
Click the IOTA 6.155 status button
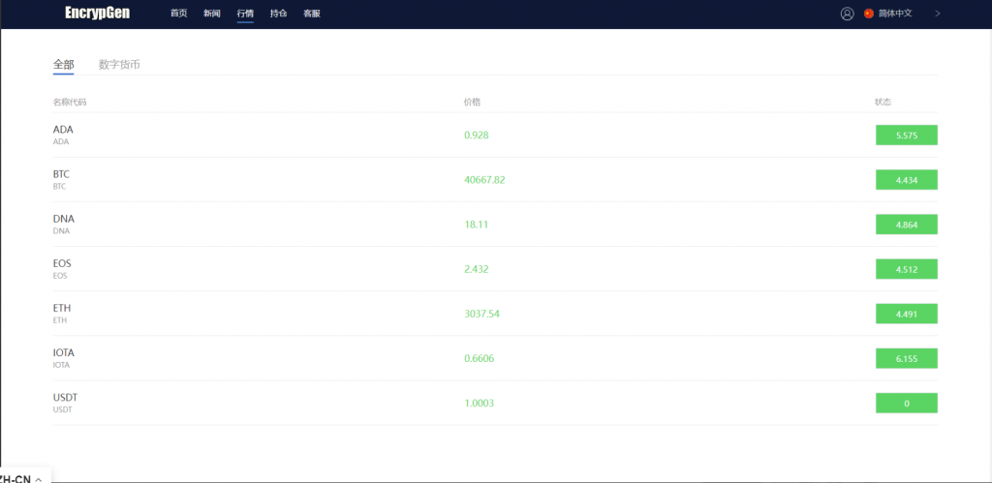click(x=906, y=358)
